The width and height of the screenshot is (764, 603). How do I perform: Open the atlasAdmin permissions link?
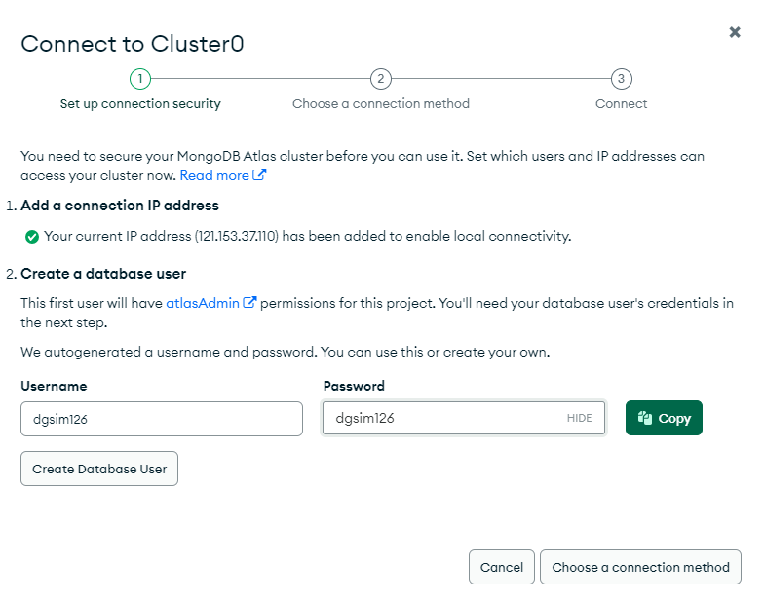[203, 303]
